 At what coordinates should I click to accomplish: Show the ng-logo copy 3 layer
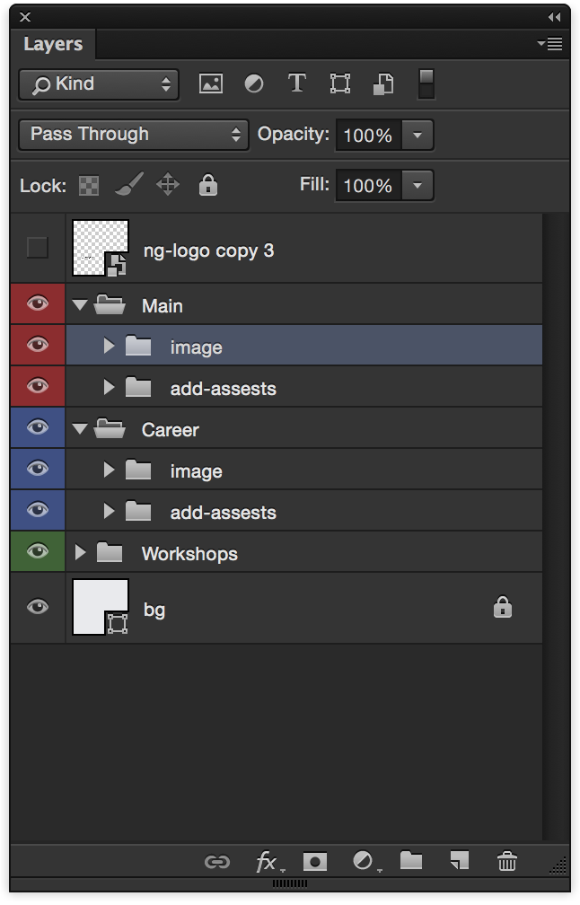(x=37, y=248)
